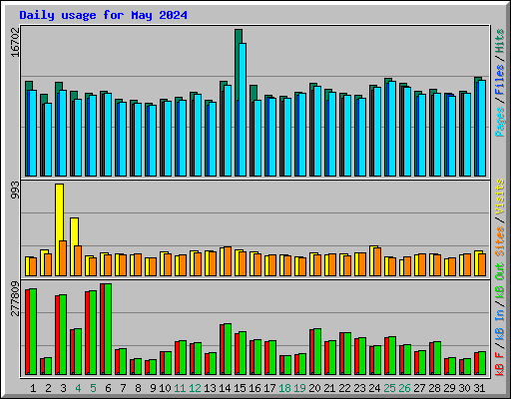Click day 28 on the x-axis
Viewport: 511px width, 399px height.
434,388
